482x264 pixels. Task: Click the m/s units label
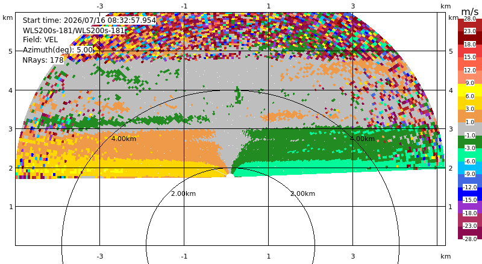(470, 11)
